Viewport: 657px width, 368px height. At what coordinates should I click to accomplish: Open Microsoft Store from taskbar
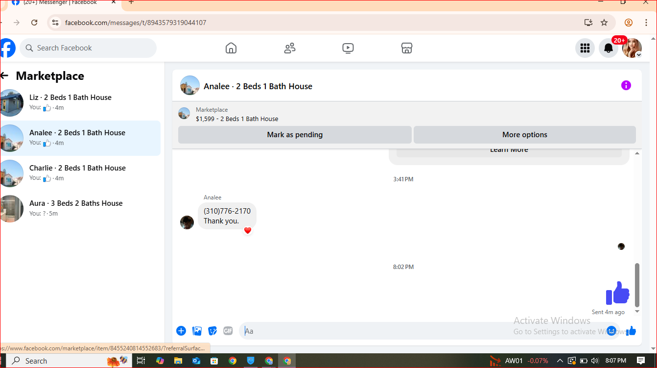[x=214, y=361]
